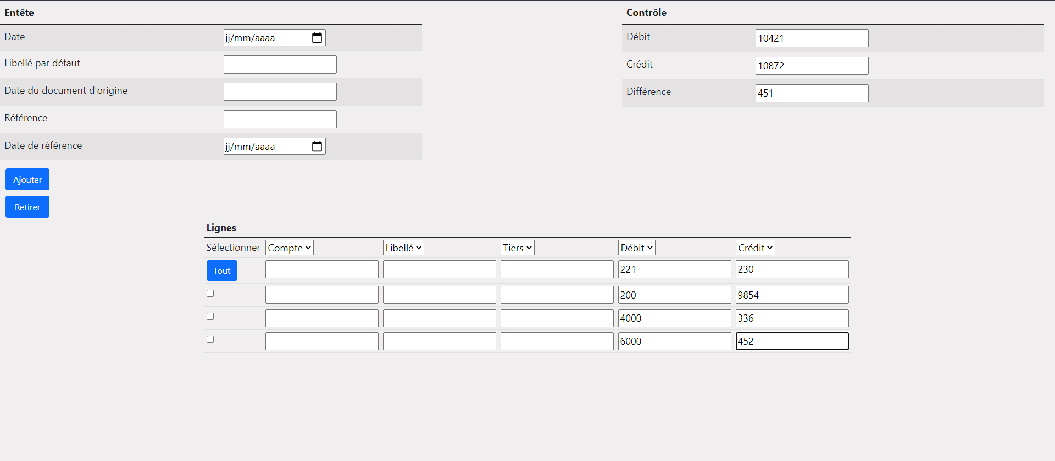
Task: Expand the Compte column dropdown
Action: (290, 248)
